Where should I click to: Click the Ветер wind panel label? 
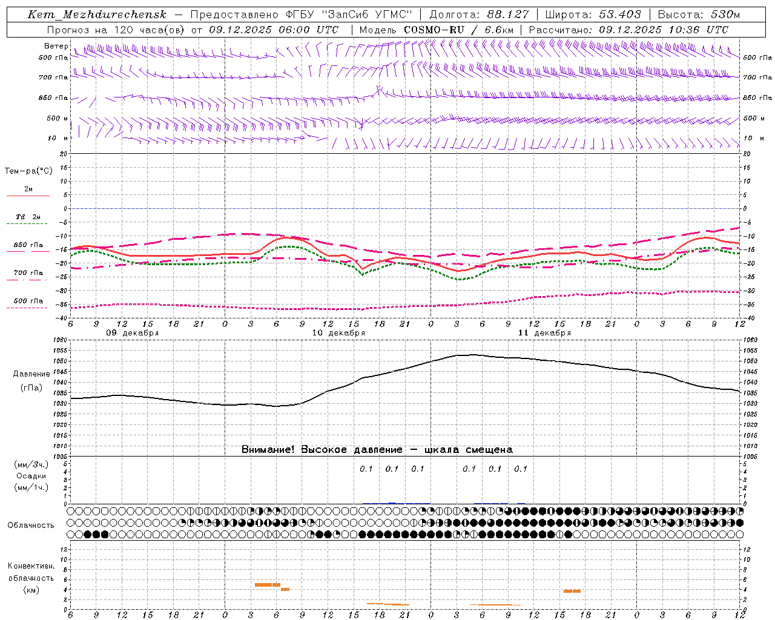pos(56,46)
